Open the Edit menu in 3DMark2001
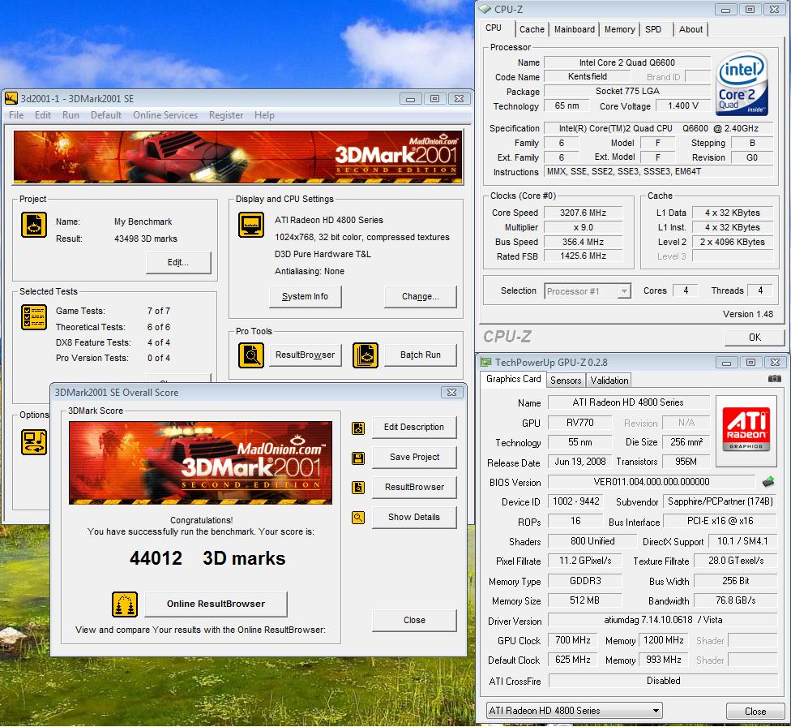Image resolution: width=791 pixels, height=727 pixels. (43, 115)
